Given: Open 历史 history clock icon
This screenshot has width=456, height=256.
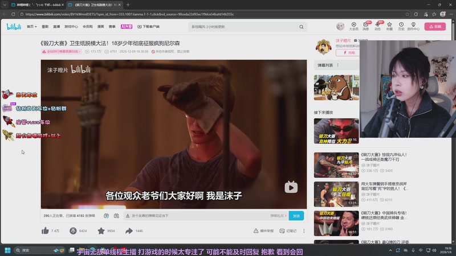Looking at the screenshot, I should [x=401, y=26].
